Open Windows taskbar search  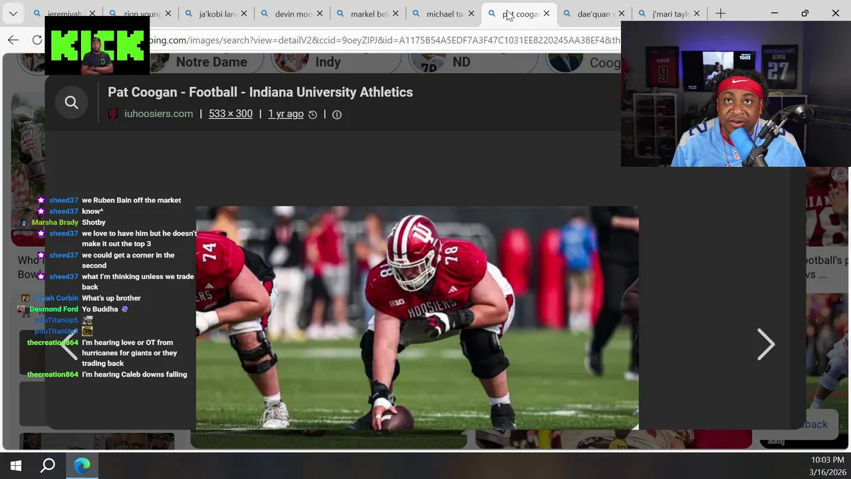click(48, 466)
